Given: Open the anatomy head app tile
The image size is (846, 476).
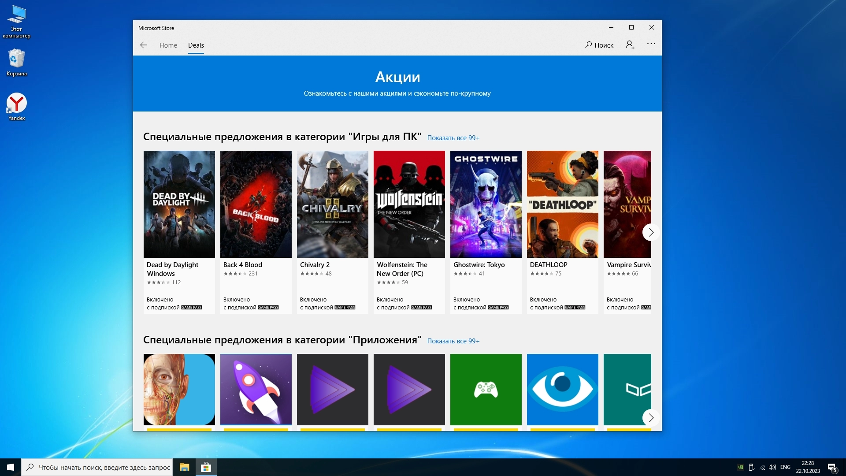Looking at the screenshot, I should point(179,390).
